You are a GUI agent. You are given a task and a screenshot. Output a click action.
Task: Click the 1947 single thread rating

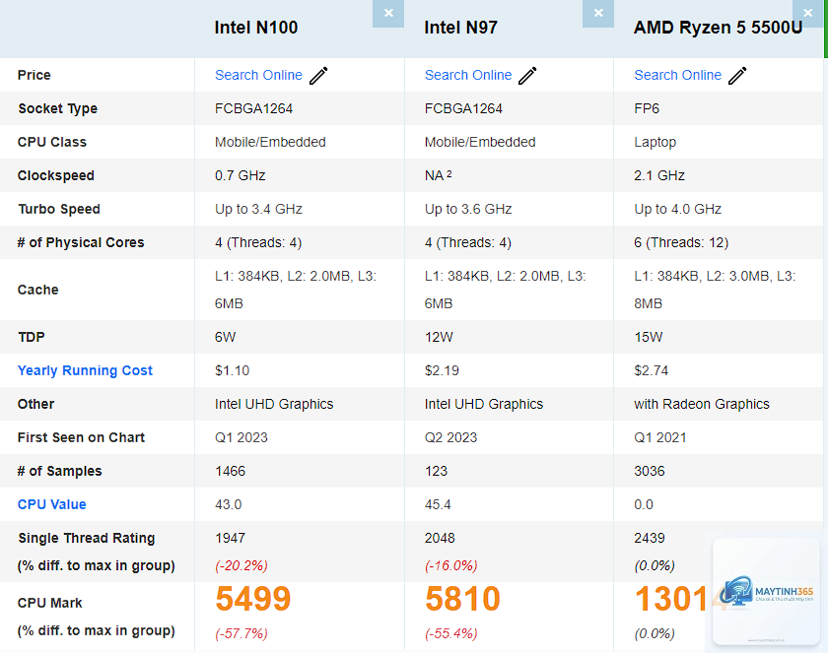(231, 538)
